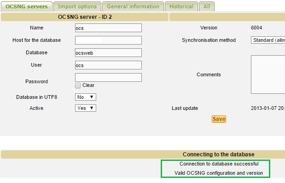Image resolution: width=285 pixels, height=183 pixels.
Task: Select the Version value 6004
Action: pyautogui.click(x=256, y=28)
